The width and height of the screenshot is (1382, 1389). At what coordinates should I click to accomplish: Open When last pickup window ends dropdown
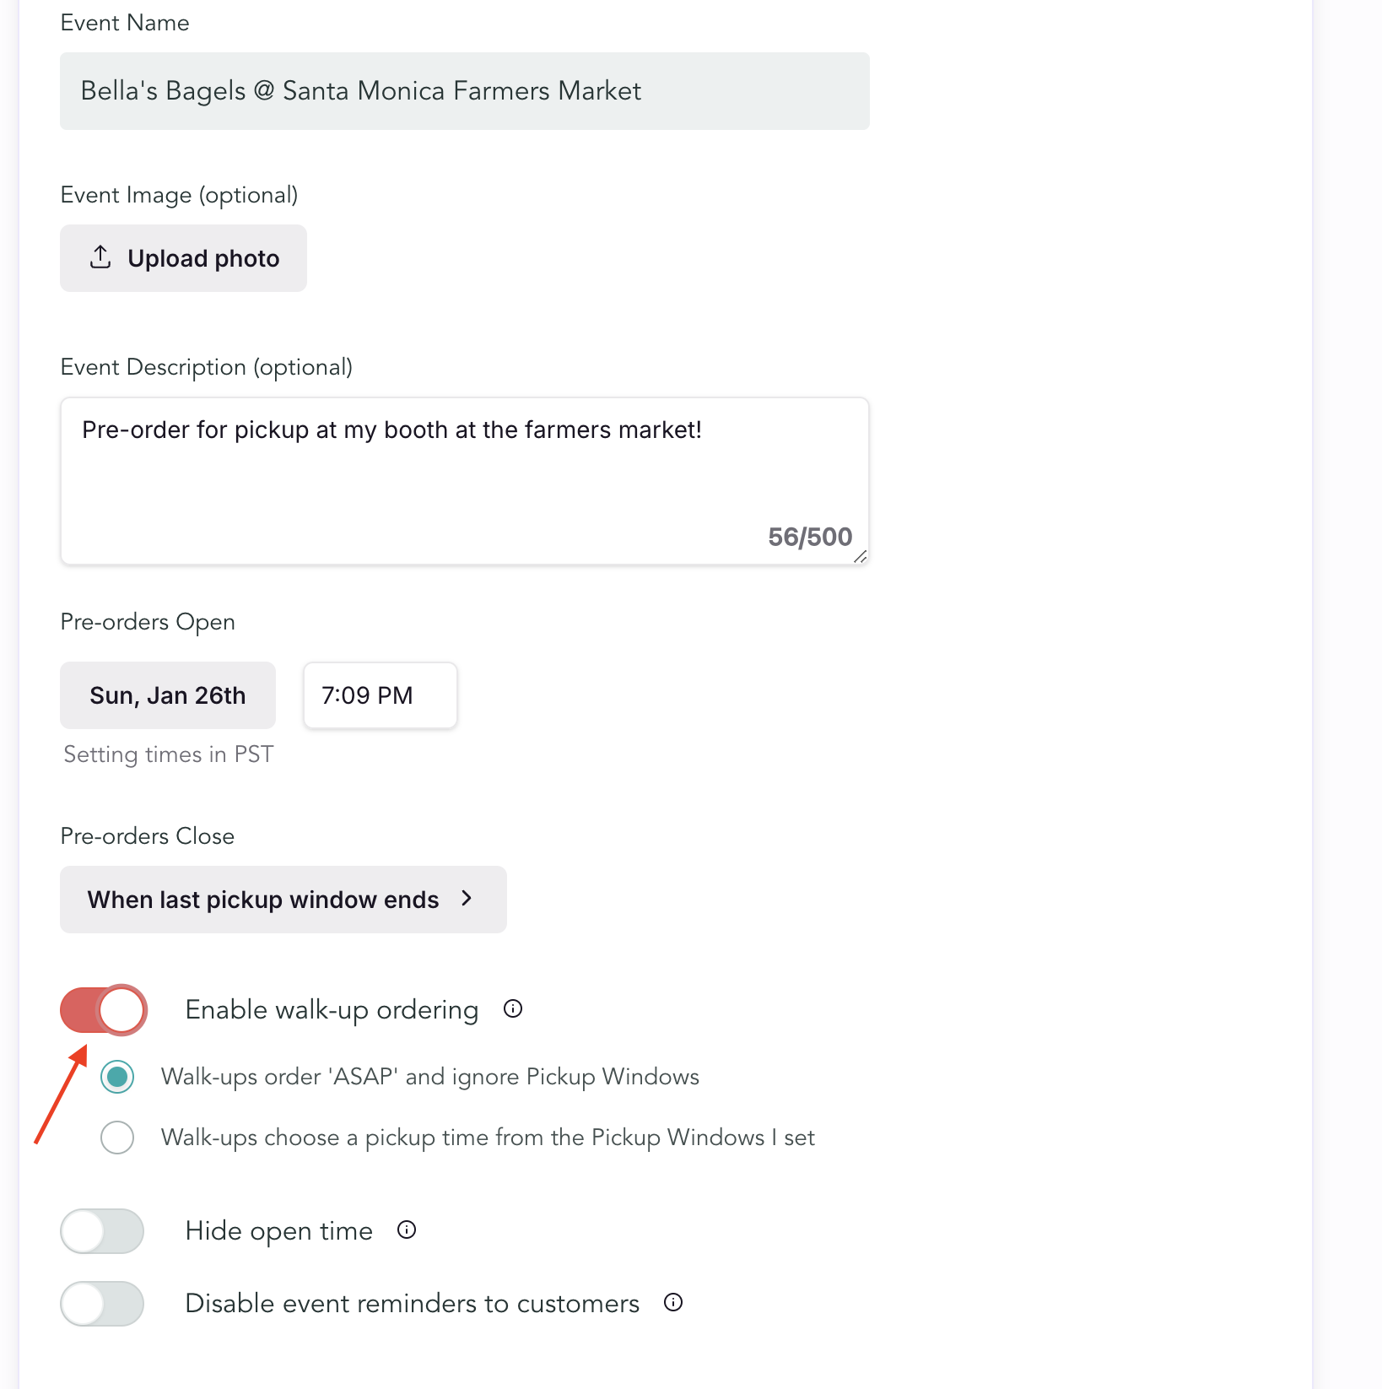click(263, 900)
